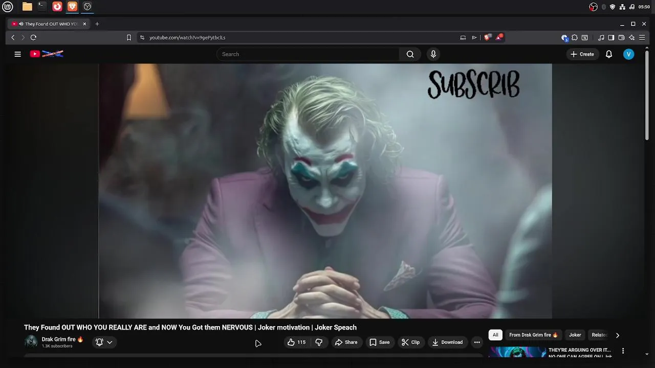
Task: Dislike the video with thumbs down
Action: tap(319, 342)
